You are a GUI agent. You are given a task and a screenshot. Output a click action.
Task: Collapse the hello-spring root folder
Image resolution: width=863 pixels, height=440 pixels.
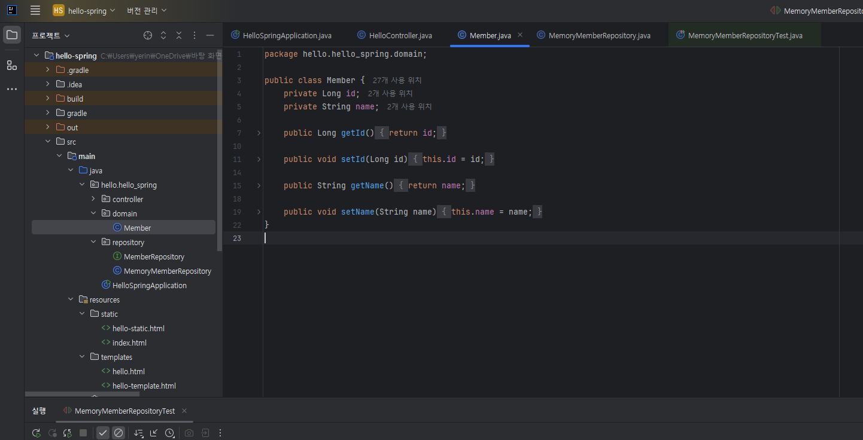pos(37,56)
